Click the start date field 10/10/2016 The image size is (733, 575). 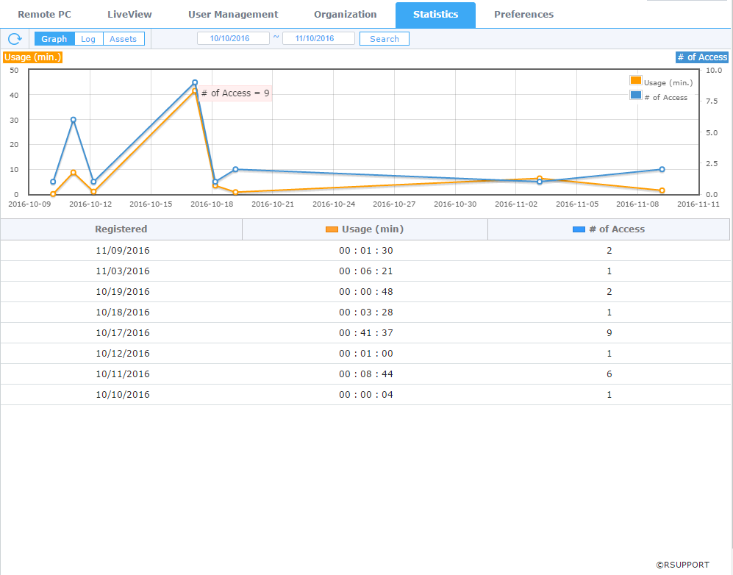click(x=233, y=39)
